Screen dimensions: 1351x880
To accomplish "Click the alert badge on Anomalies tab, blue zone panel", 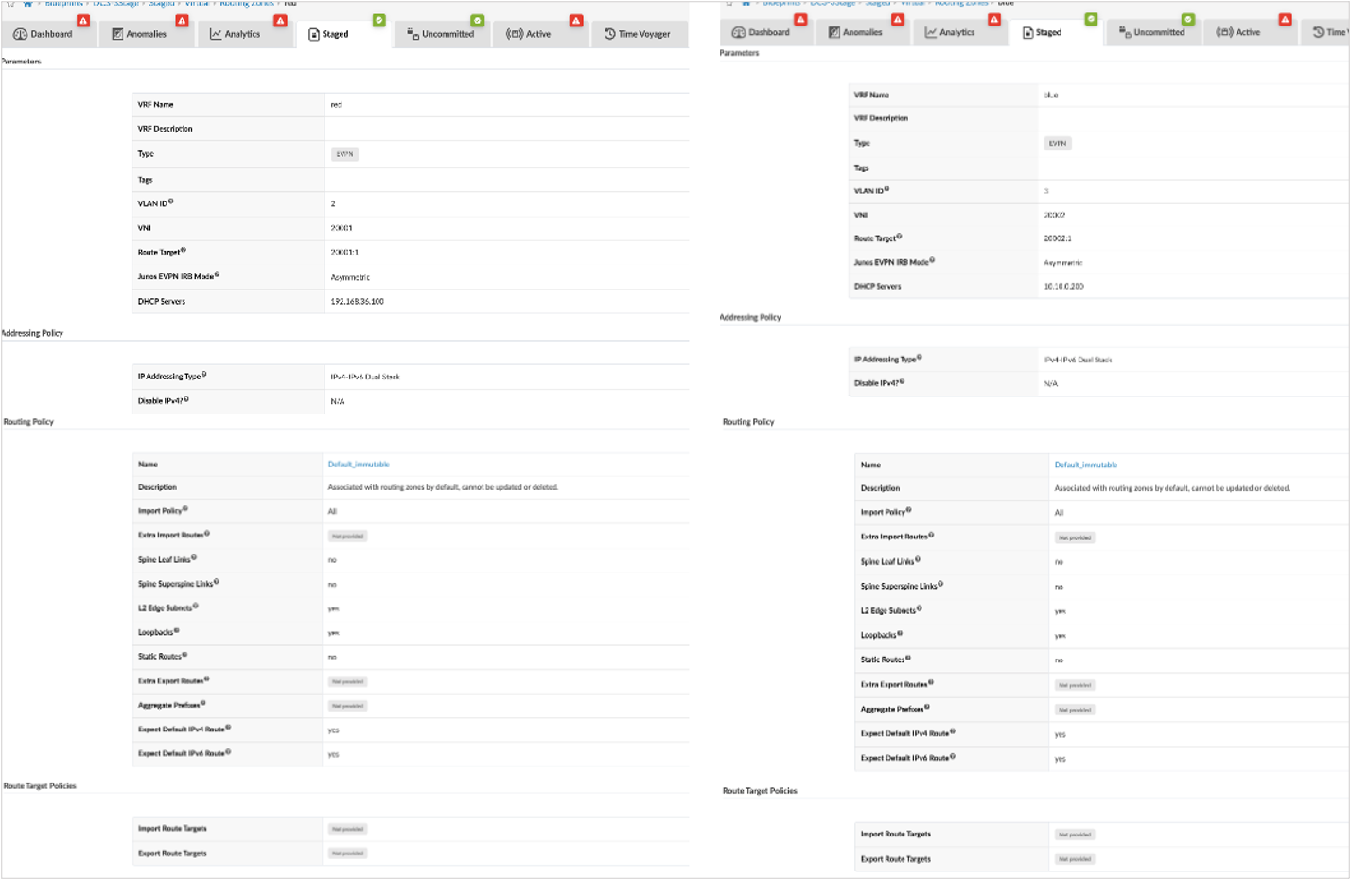I will point(897,19).
